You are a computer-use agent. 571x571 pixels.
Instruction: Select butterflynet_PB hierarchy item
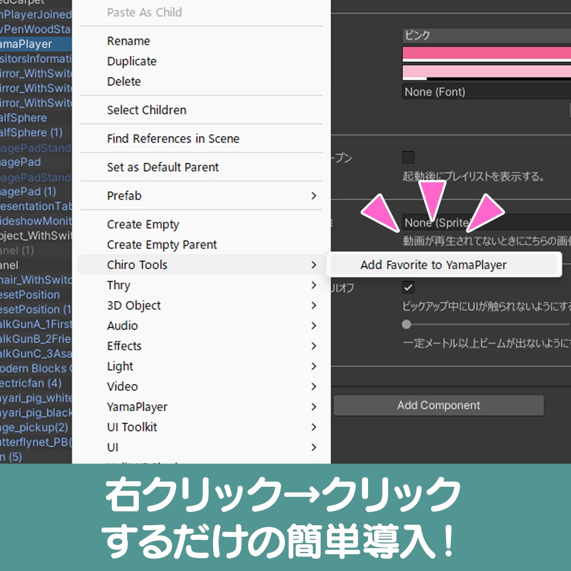point(36,442)
